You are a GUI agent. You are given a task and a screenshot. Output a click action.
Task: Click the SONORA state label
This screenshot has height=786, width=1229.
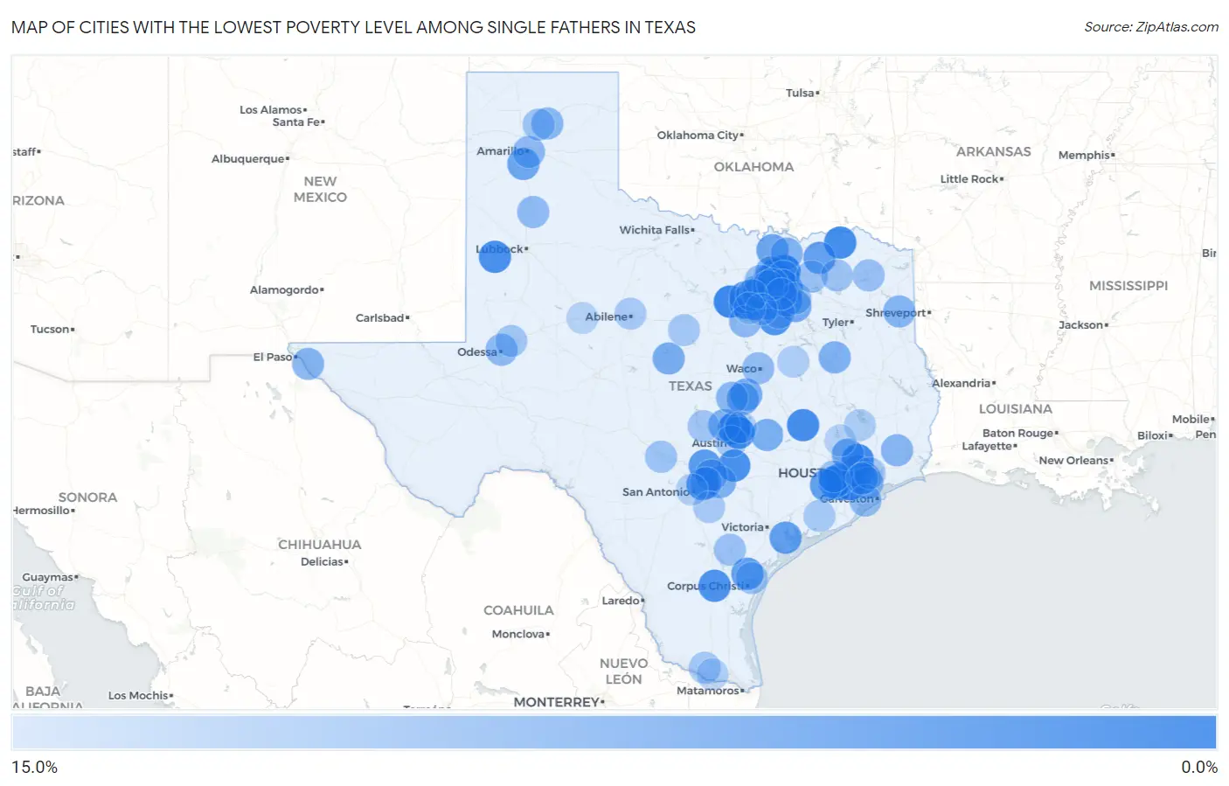point(87,497)
